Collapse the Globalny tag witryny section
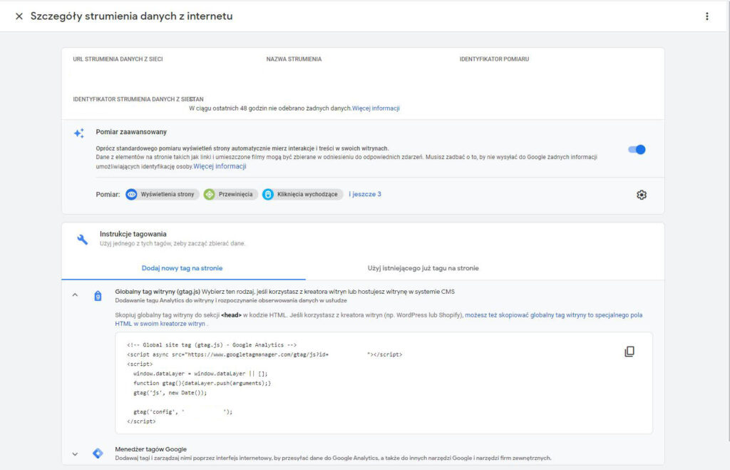The image size is (730, 470). tap(75, 295)
